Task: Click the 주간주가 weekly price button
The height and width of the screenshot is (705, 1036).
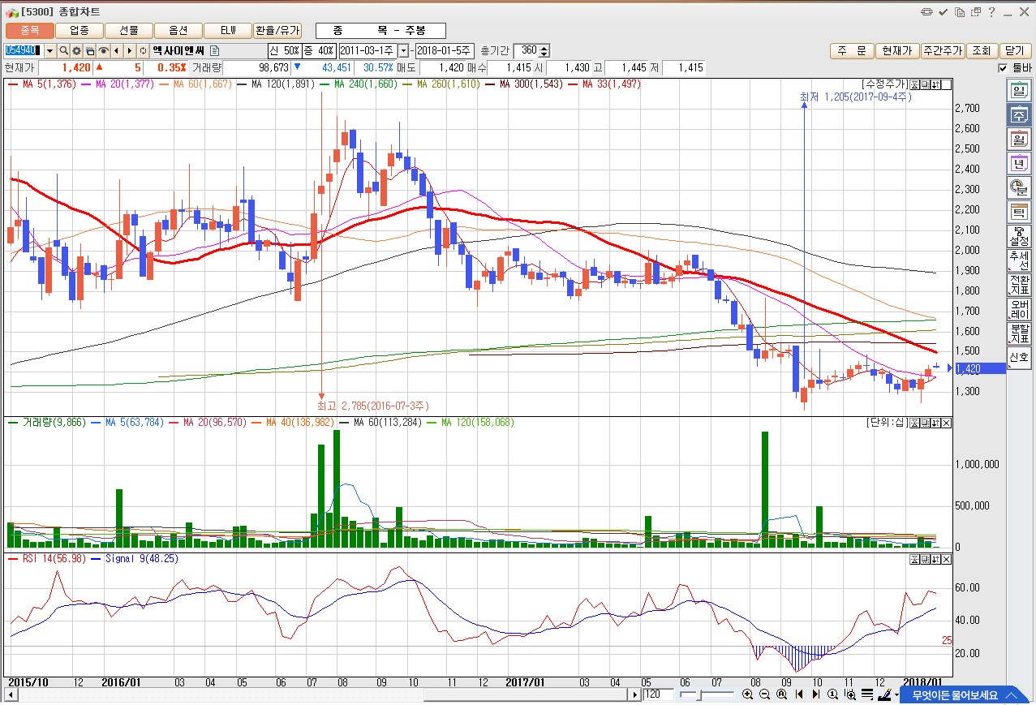Action: tap(943, 50)
